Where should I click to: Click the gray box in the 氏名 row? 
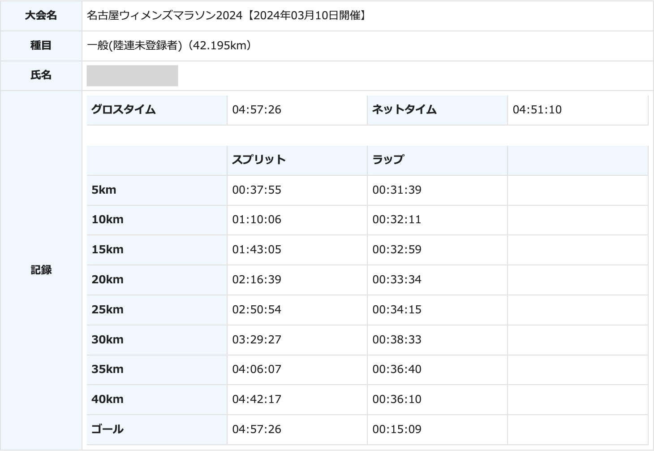(132, 75)
